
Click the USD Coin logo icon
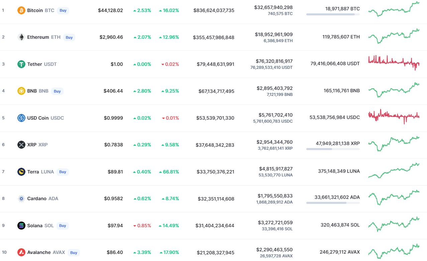click(21, 118)
